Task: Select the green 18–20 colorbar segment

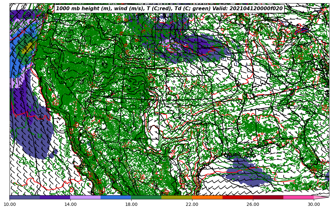Action: tap(146, 198)
